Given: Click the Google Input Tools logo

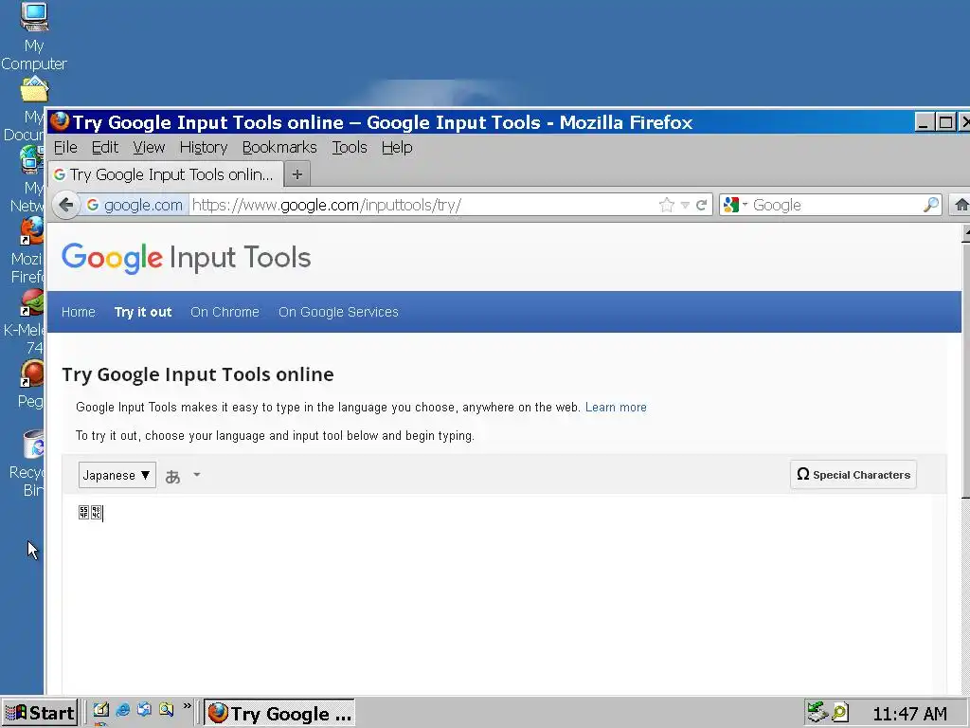Looking at the screenshot, I should coord(186,258).
